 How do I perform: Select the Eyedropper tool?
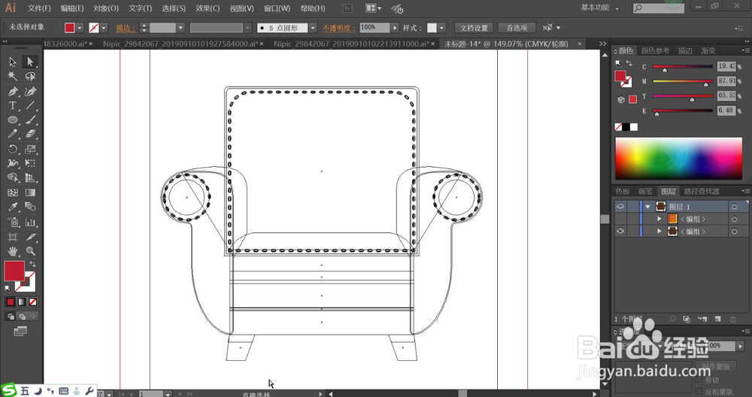[x=13, y=207]
